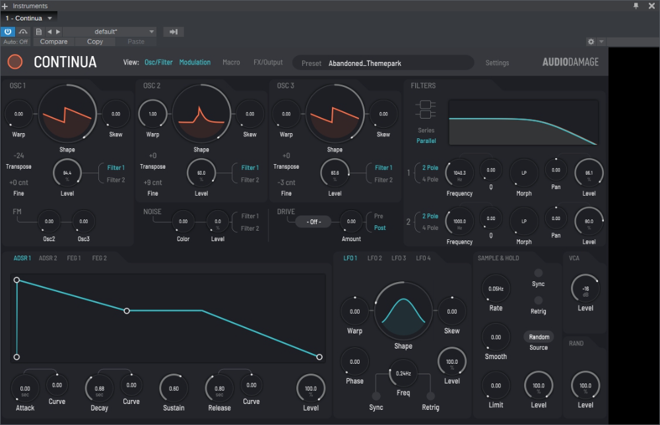Toggle the Osc/Filter view
The image size is (660, 425).
click(158, 62)
